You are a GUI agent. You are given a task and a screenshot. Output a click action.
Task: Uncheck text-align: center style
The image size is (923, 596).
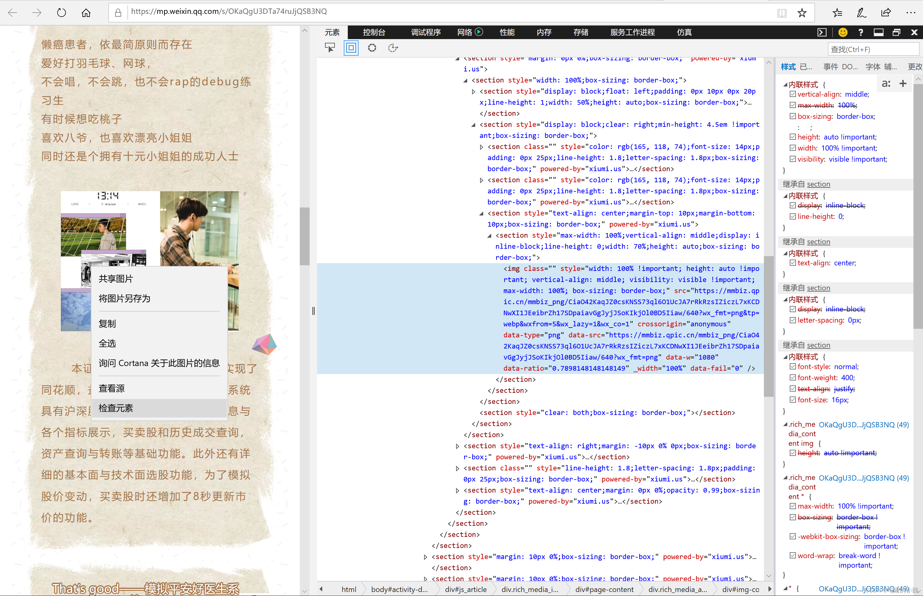(x=793, y=263)
